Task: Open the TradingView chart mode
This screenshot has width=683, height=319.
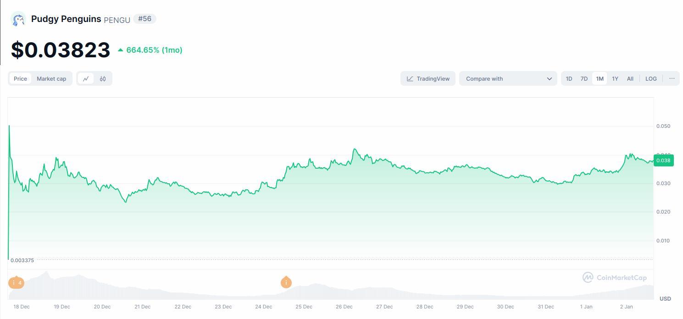Action: pyautogui.click(x=428, y=78)
